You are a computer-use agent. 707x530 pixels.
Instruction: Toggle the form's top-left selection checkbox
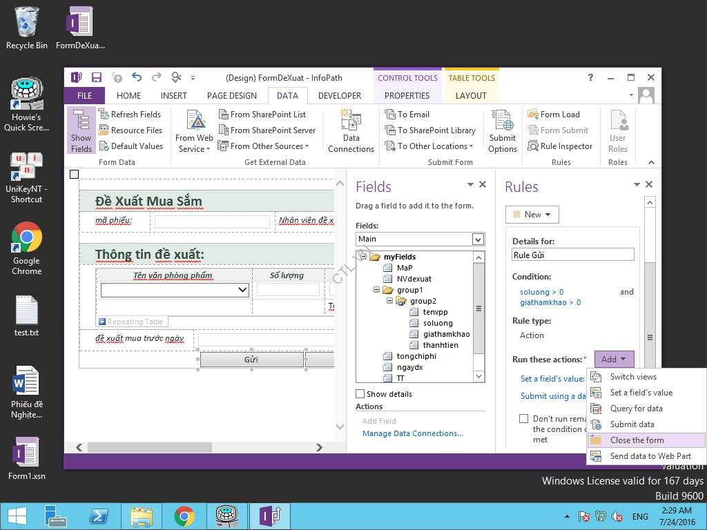(x=74, y=175)
